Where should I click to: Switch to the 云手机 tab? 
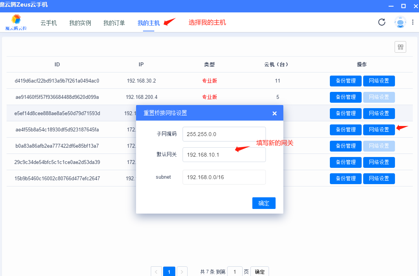[48, 22]
